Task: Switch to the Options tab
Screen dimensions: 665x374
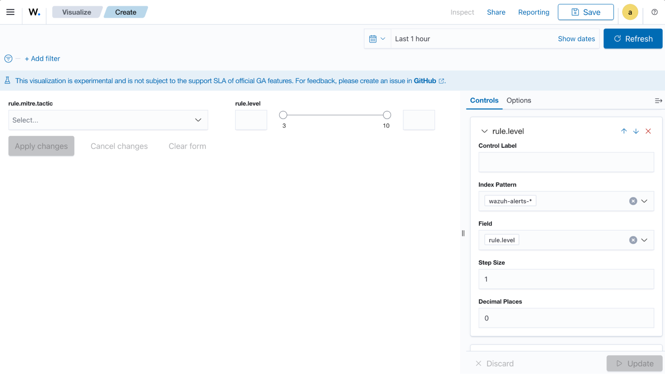Action: [518, 100]
